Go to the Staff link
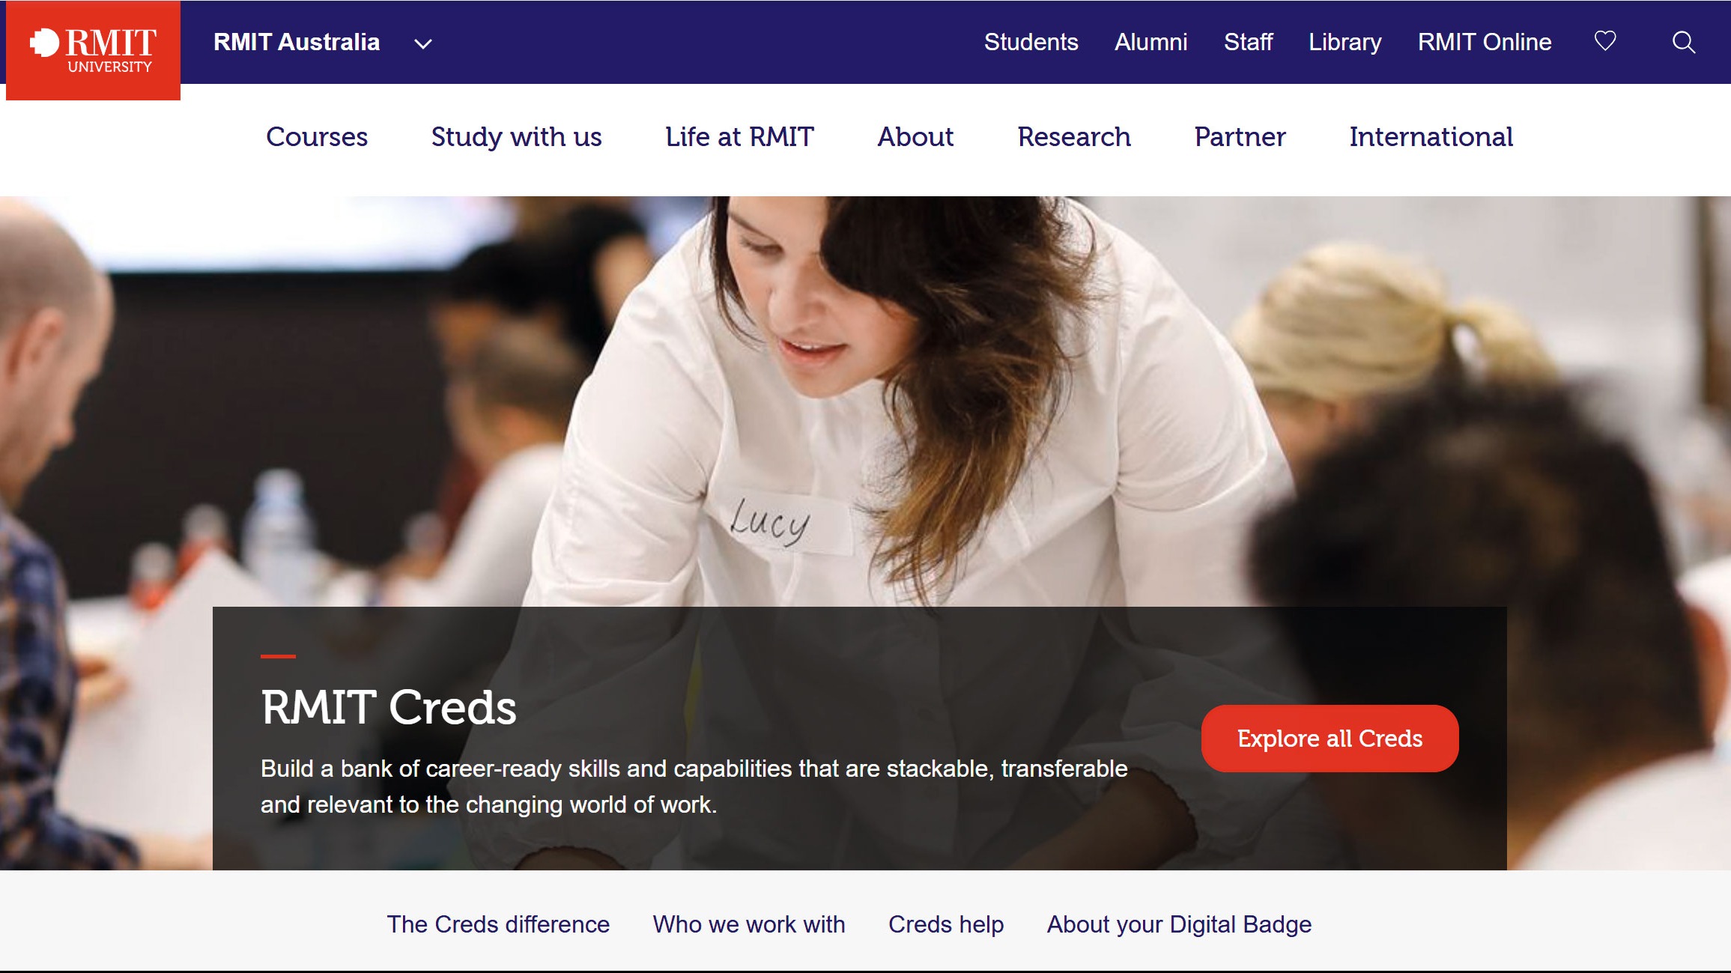The image size is (1731, 973). click(1248, 42)
